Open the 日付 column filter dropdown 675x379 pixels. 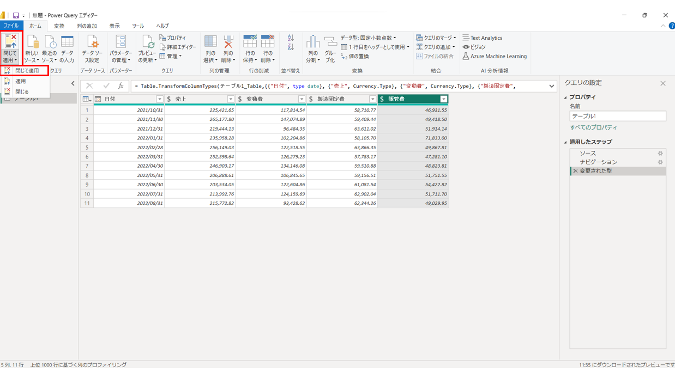point(160,99)
